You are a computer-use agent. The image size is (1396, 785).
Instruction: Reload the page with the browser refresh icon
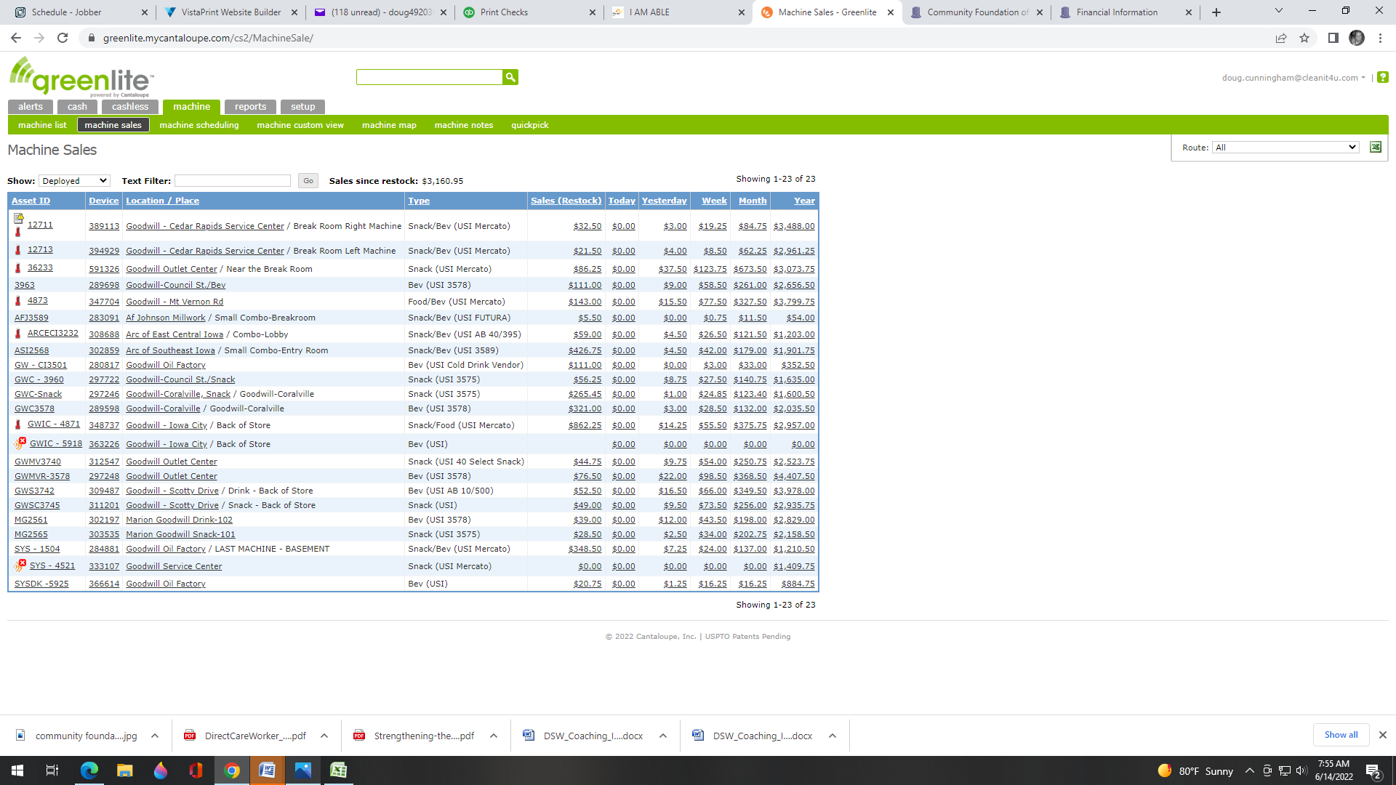click(63, 38)
